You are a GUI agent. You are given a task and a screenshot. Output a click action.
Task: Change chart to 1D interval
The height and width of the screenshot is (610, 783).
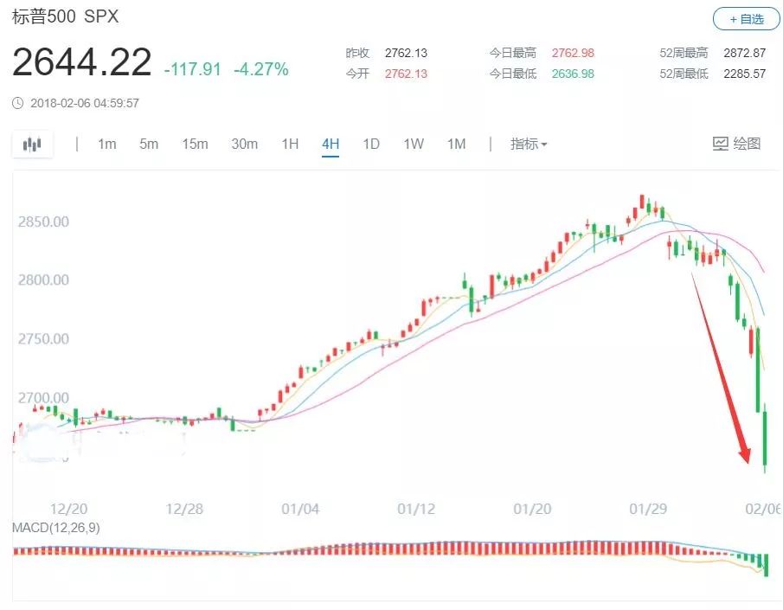(371, 144)
